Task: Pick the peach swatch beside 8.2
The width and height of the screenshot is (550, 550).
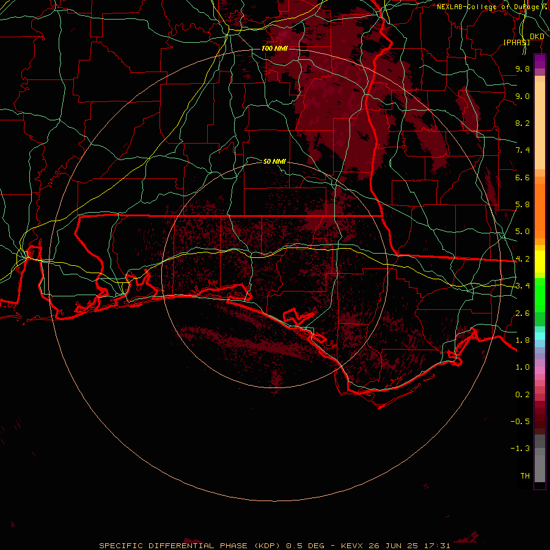Action: [x=540, y=125]
